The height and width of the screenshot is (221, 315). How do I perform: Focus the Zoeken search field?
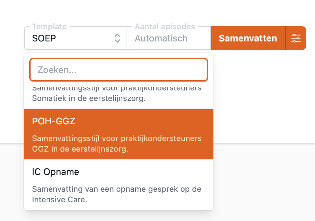(x=119, y=70)
